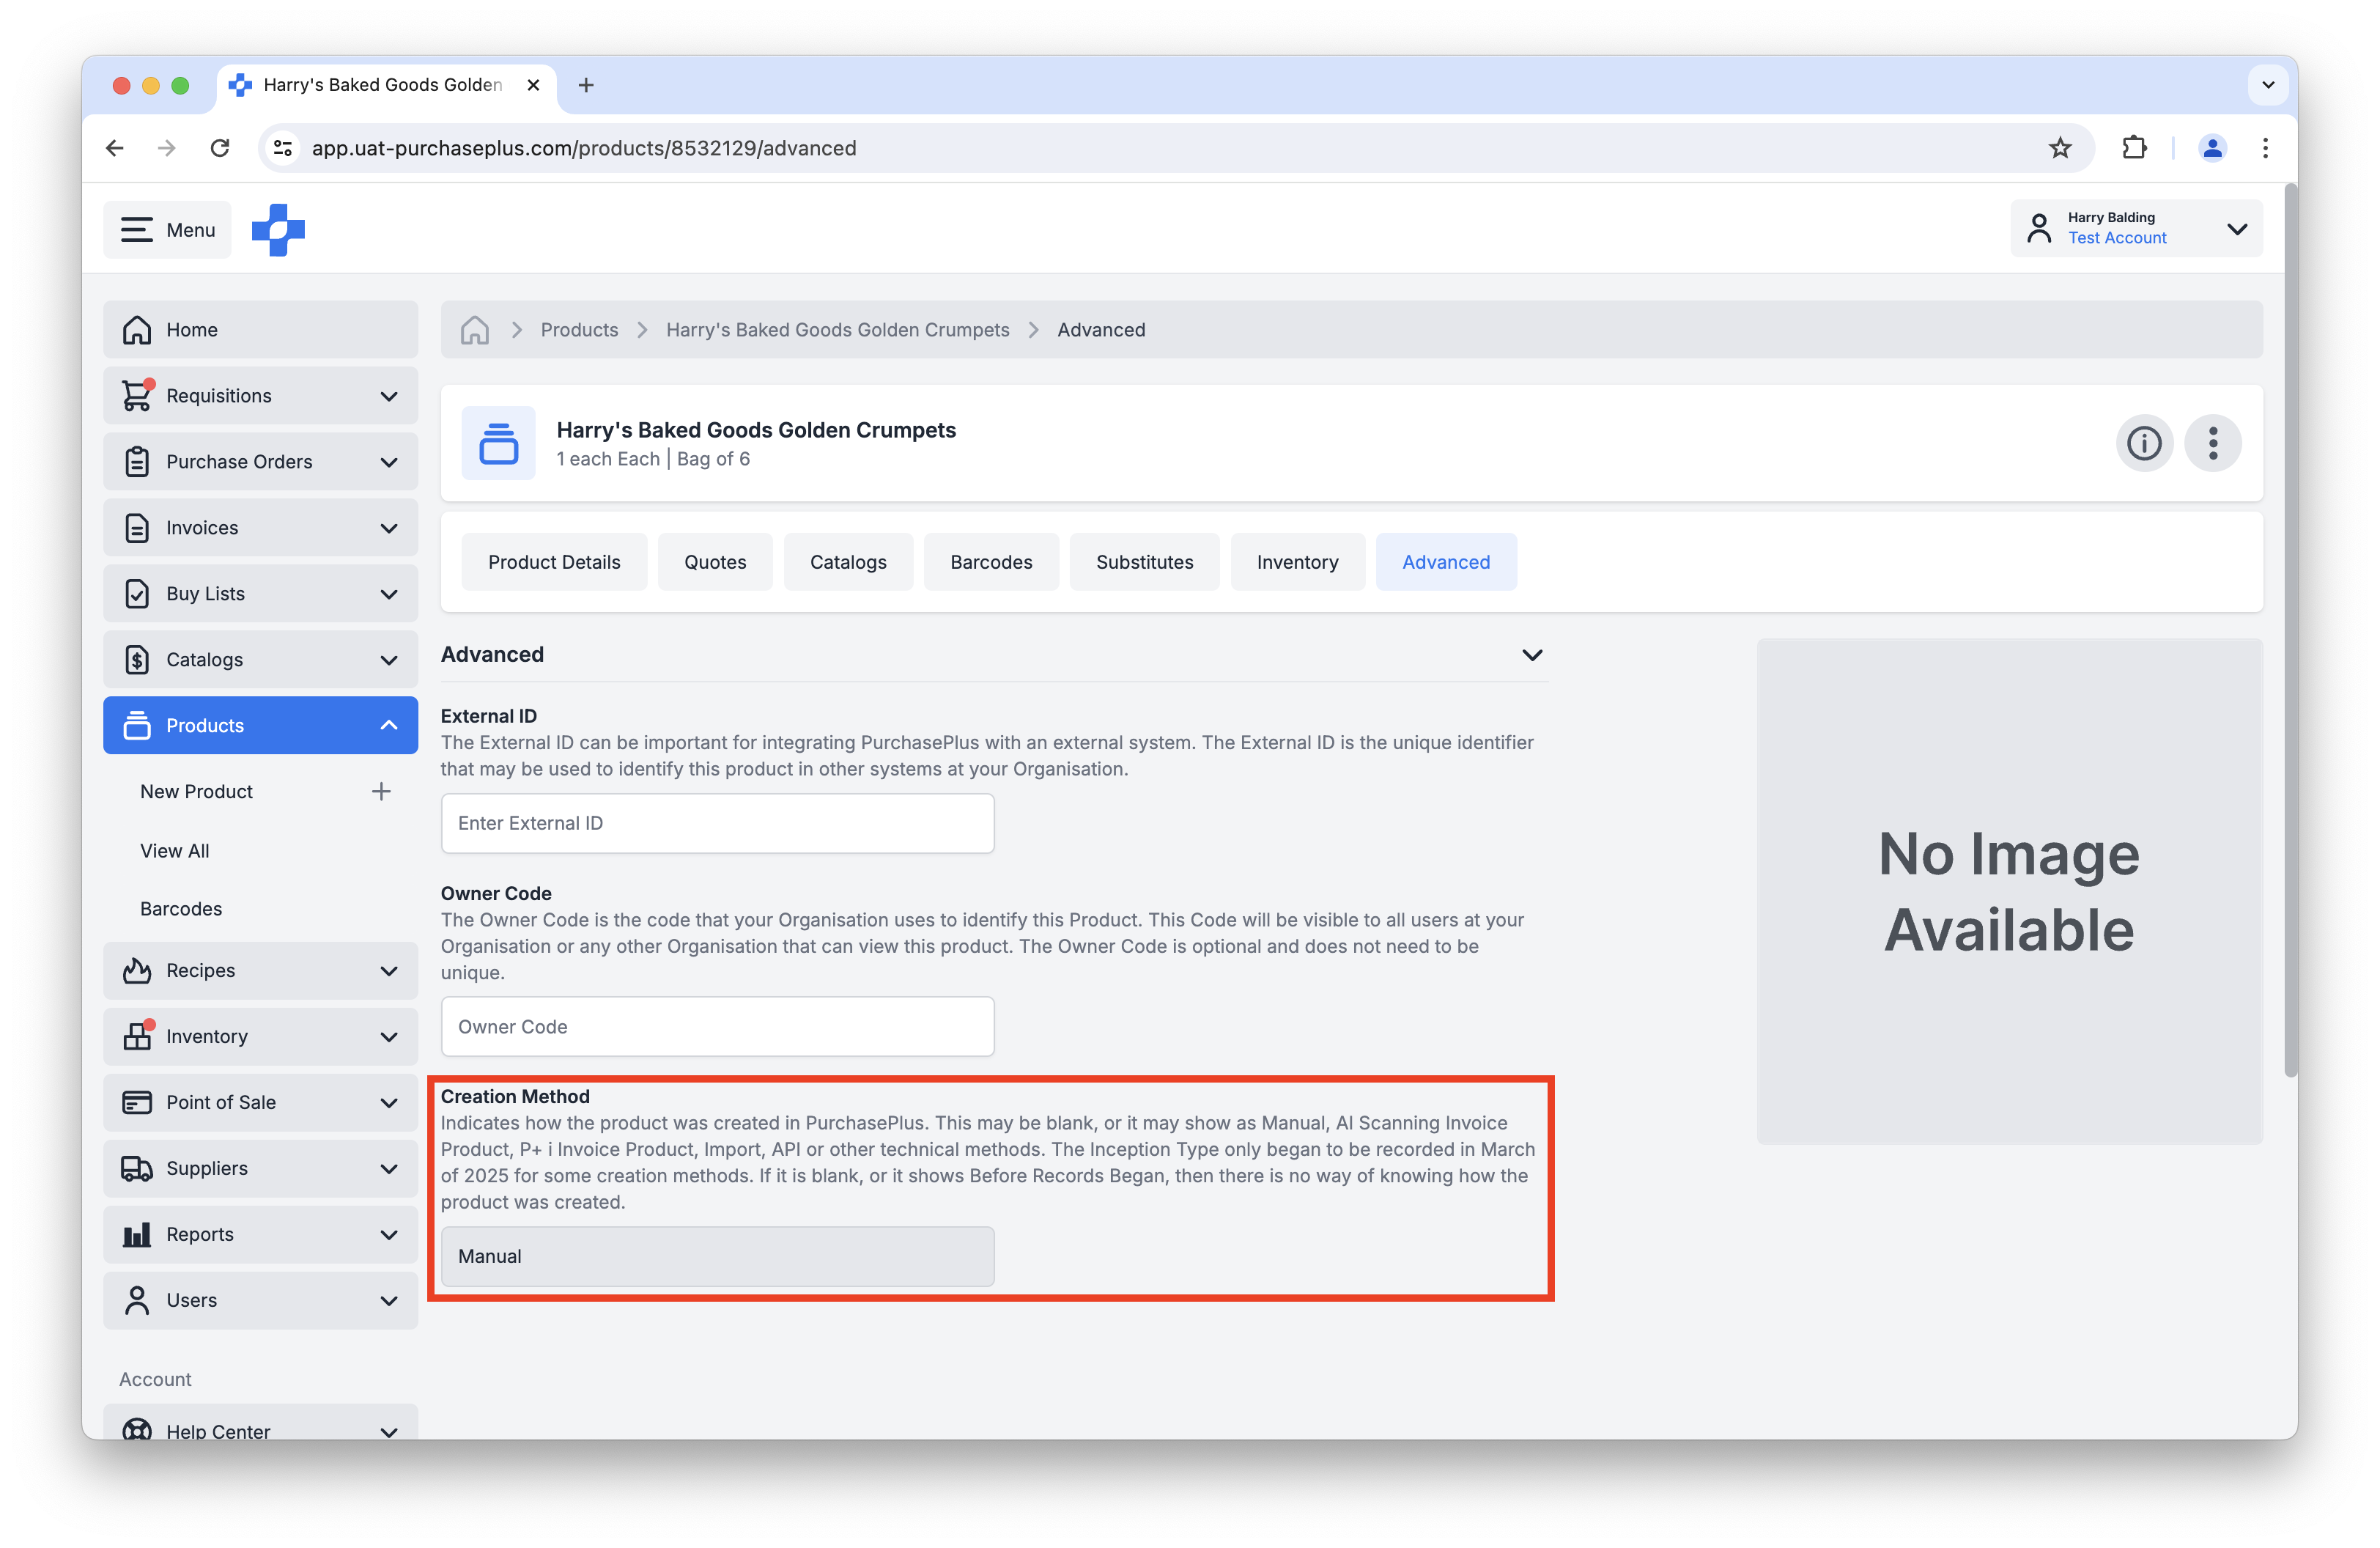The height and width of the screenshot is (1548, 2380).
Task: Click the Reports bar chart icon
Action: 137,1235
